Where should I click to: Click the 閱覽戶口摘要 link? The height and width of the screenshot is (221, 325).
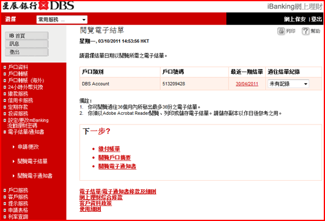(x=115, y=158)
